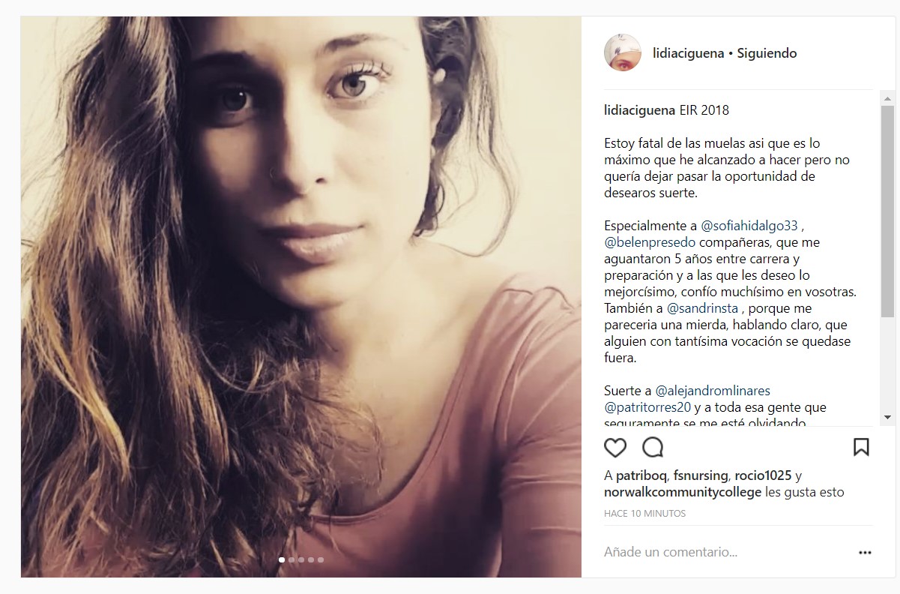Click the post photo of the woman
This screenshot has height=594, width=900.
coord(301,297)
